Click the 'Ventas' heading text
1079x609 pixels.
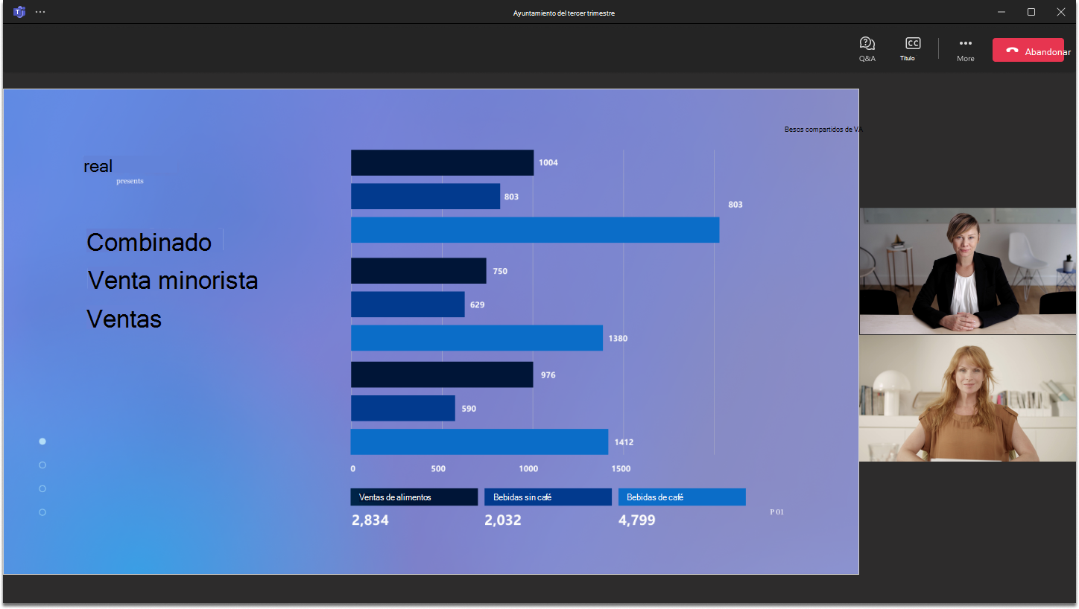click(124, 319)
